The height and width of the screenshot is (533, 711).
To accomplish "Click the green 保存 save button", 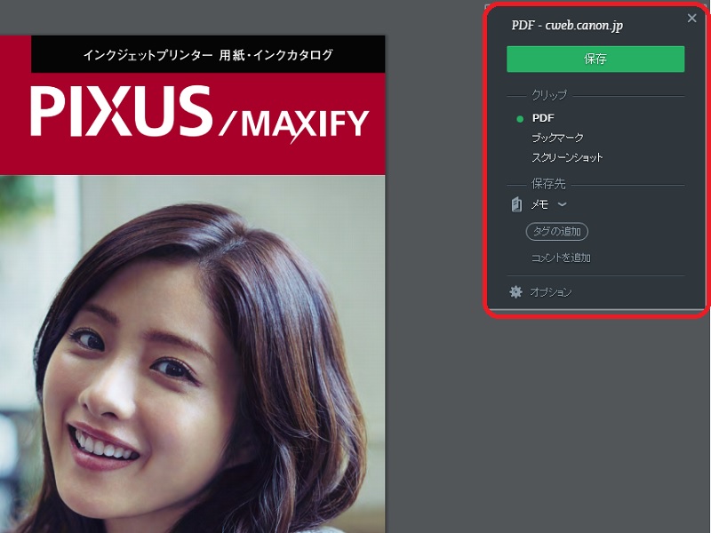I will (595, 59).
